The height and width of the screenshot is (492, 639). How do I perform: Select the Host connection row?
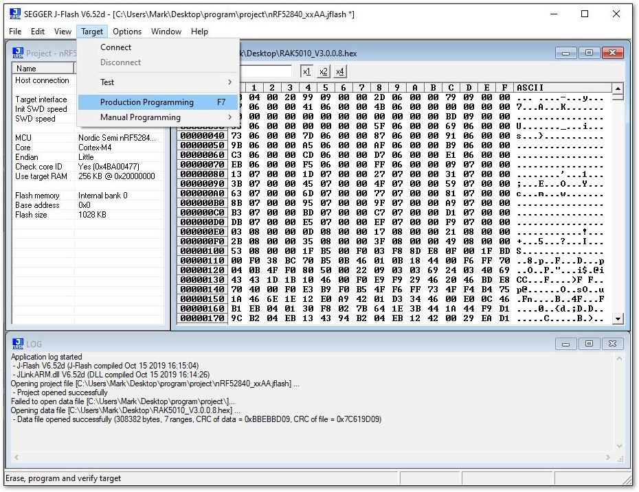pyautogui.click(x=43, y=80)
